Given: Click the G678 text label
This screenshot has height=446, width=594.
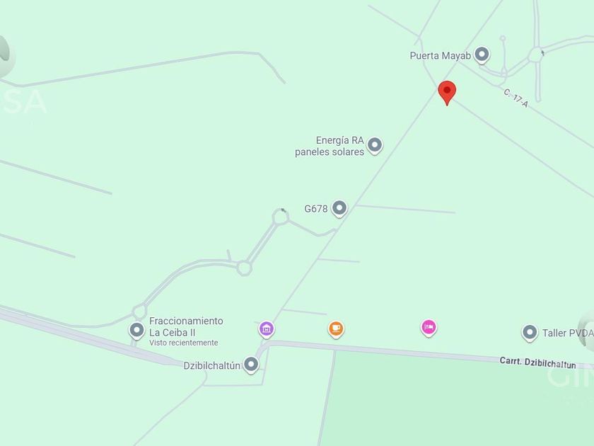Looking at the screenshot, I should [316, 209].
